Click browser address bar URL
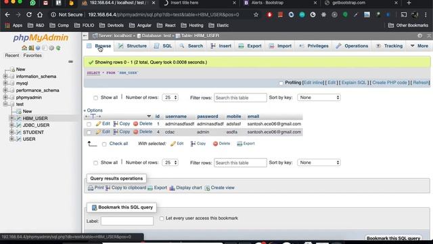 [x=164, y=15]
